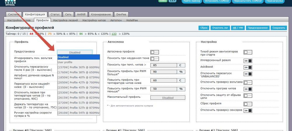This screenshot has width=292, height=131.
Task: Select the Конфигурация tab
Action: click(35, 14)
